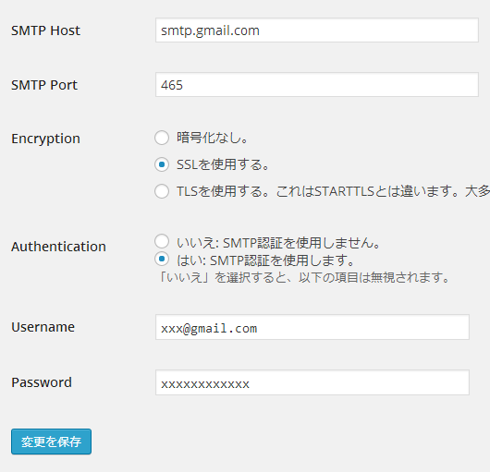Image resolution: width=490 pixels, height=472 pixels.
Task: Click the Authentication label text
Action: tap(58, 247)
